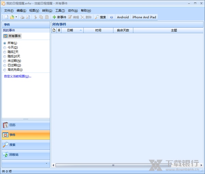Viewport: 205px width, 174px height.
Task: Open the 视图(V) menu
Action: pyautogui.click(x=34, y=11)
